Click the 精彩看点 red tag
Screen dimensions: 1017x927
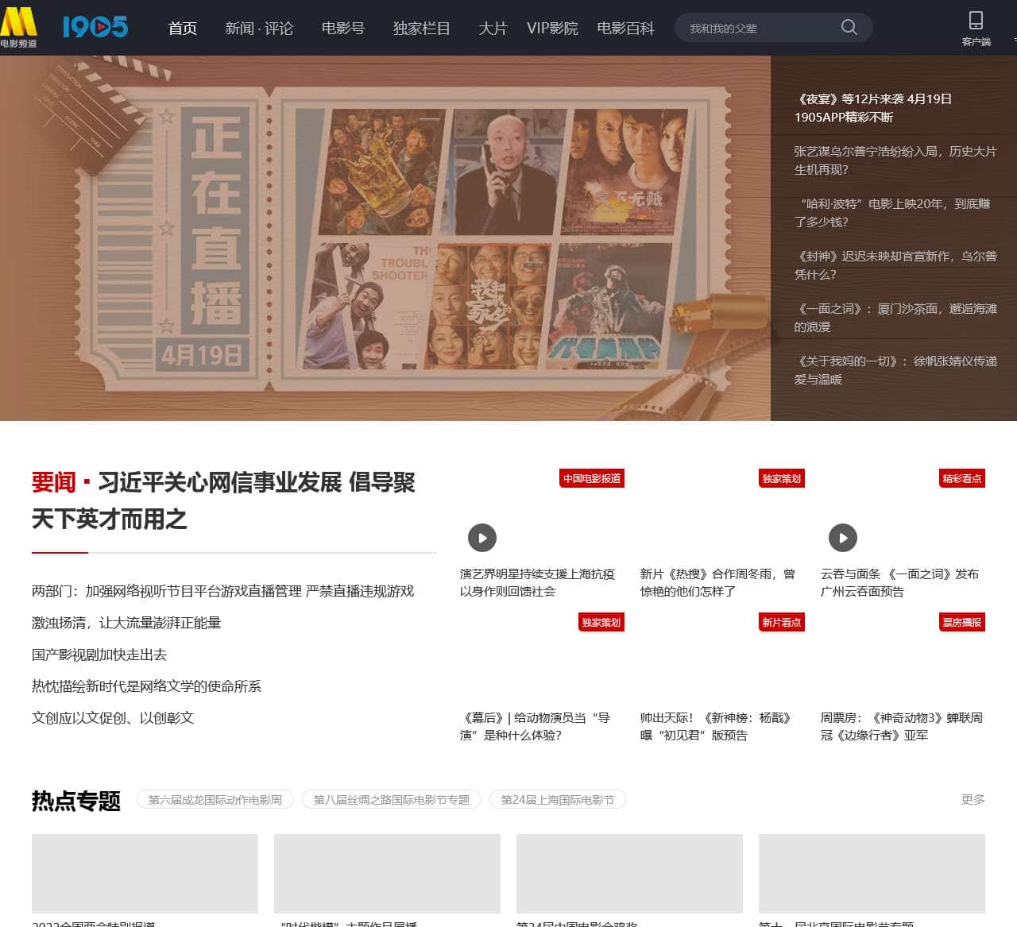[962, 478]
